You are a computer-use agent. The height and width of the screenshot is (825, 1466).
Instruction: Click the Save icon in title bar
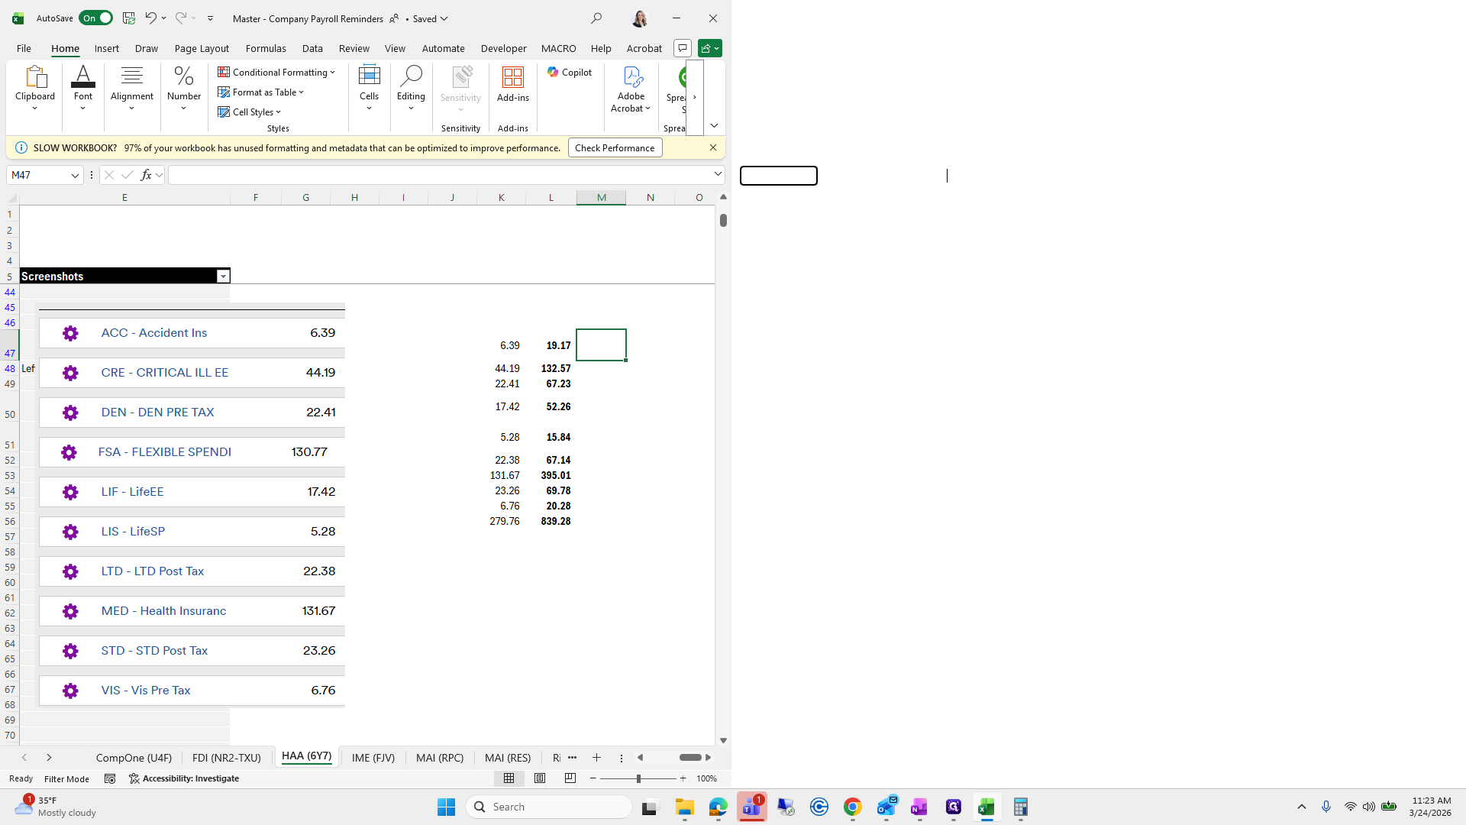click(129, 18)
